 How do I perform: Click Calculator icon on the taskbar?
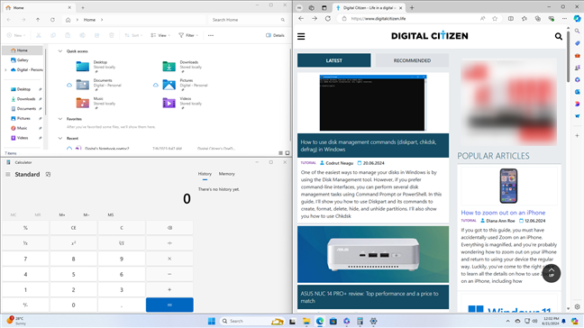click(x=360, y=321)
